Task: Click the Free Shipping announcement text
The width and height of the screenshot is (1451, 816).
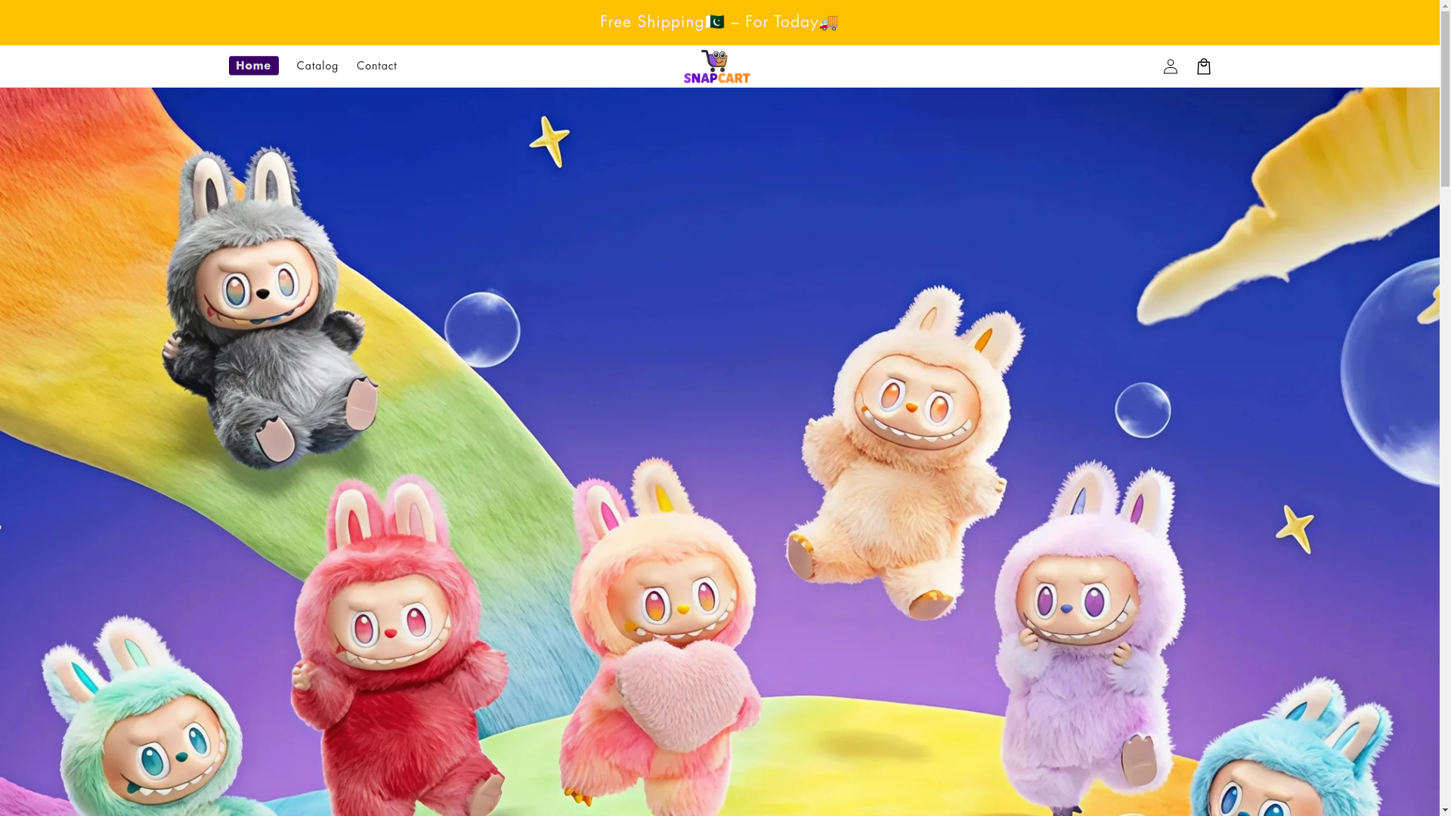Action: 719,22
